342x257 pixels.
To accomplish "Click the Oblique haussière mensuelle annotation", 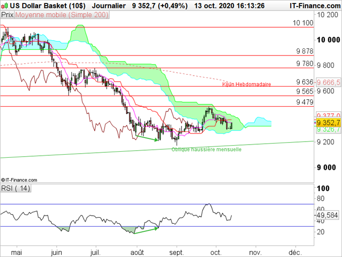I will click(206, 150).
